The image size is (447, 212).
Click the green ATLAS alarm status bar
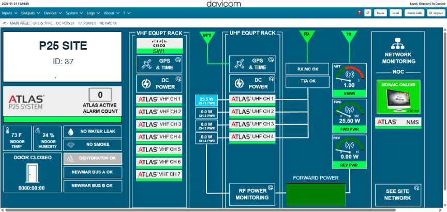(x=63, y=119)
